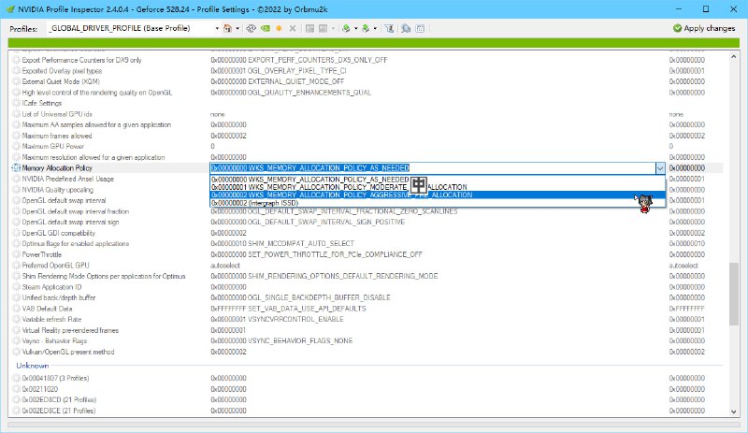Open the dropdown arrow beside export icon
The width and height of the screenshot is (748, 433).
(355, 28)
